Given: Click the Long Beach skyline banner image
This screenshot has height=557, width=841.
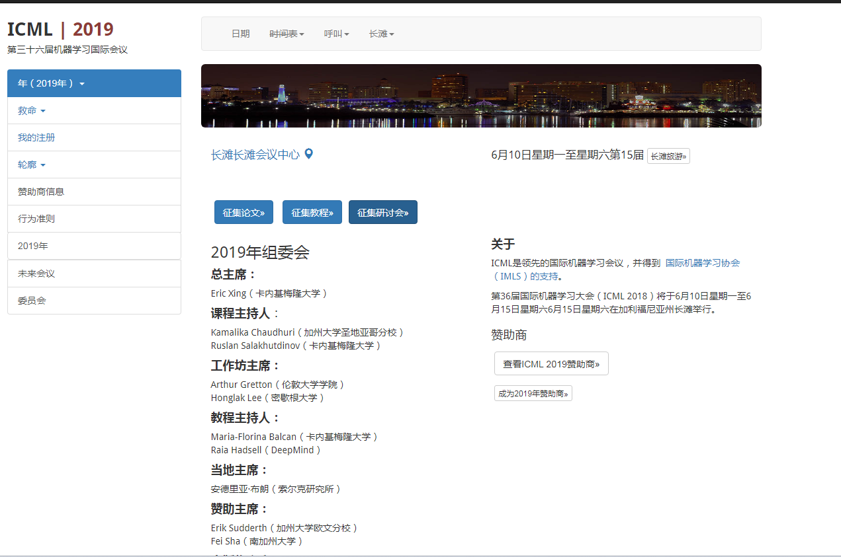Looking at the screenshot, I should pyautogui.click(x=481, y=96).
